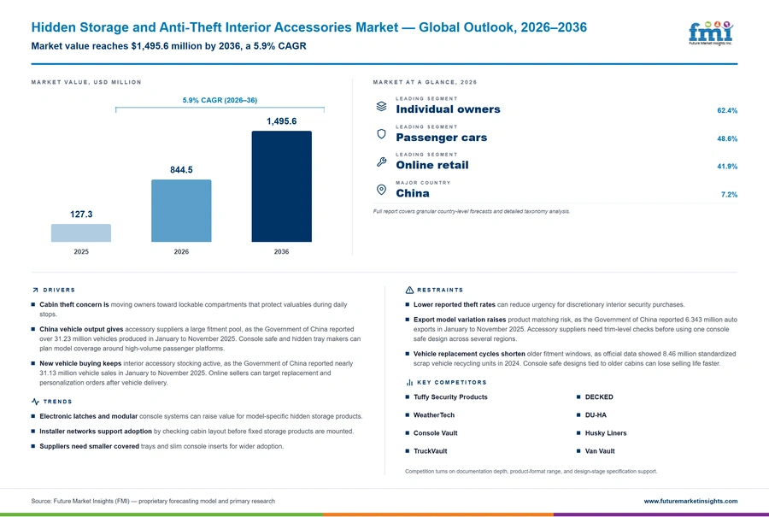Click the 'DRIVERS' section heading
This screenshot has width=769, height=517.
tap(59, 290)
